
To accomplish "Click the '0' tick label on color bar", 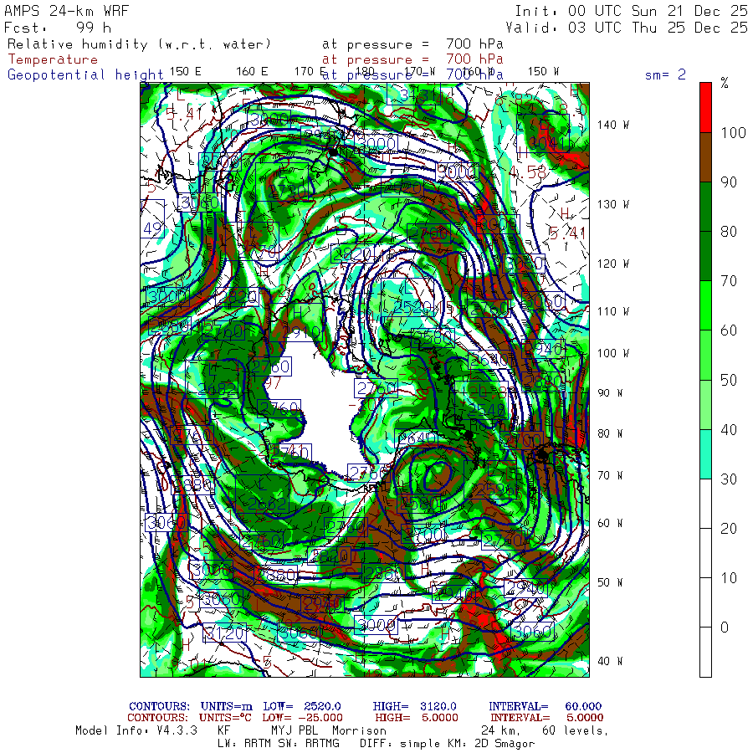I will point(725,627).
